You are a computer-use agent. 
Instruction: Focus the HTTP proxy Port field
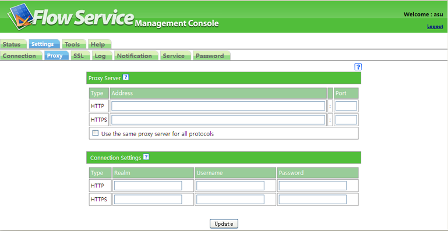click(x=346, y=106)
